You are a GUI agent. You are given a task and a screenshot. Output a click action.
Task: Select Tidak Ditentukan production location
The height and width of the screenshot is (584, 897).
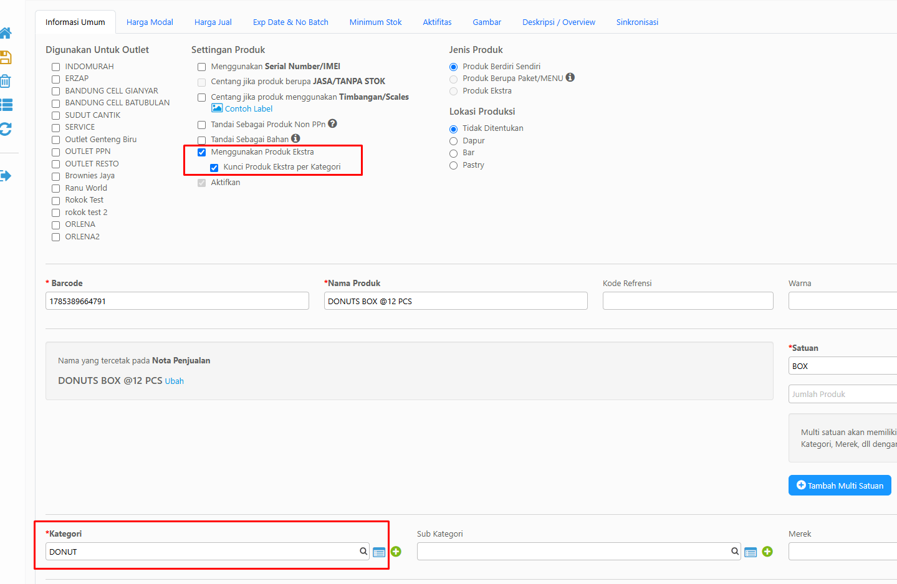coord(453,129)
